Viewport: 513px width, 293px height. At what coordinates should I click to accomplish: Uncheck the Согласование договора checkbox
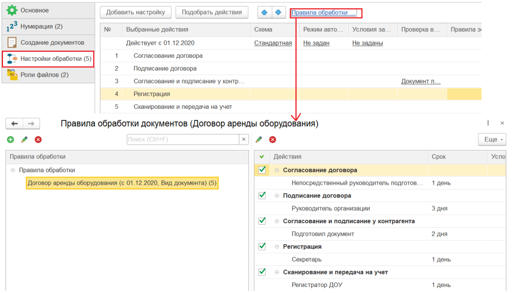pos(262,170)
